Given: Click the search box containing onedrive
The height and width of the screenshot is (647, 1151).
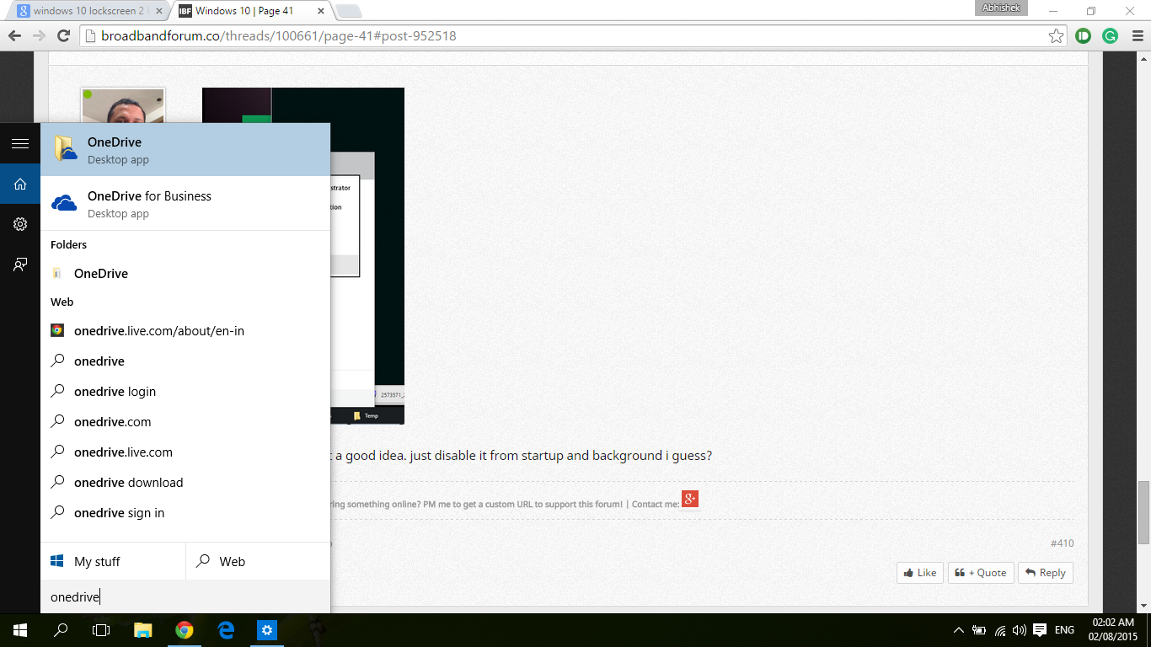Looking at the screenshot, I should [x=185, y=597].
